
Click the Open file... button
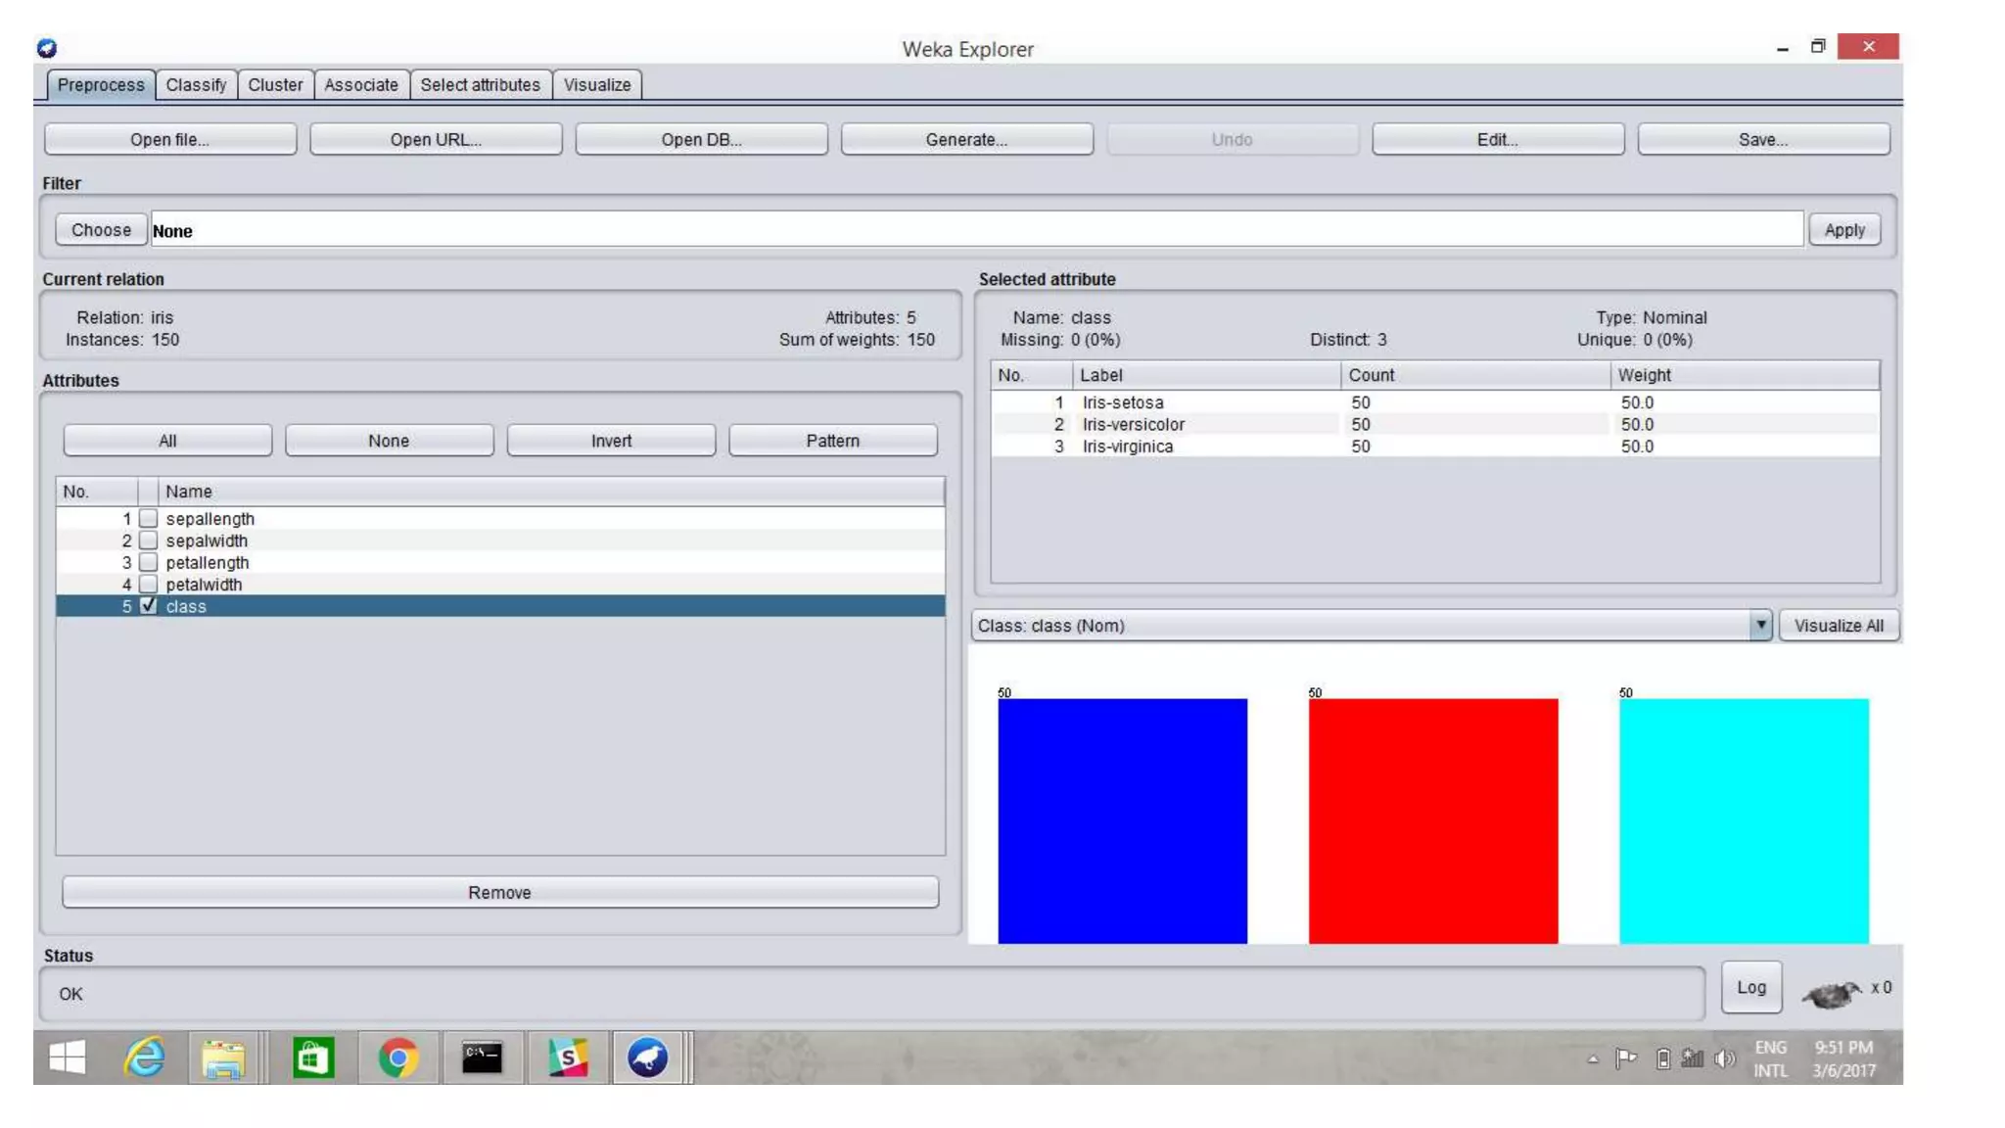(x=170, y=139)
